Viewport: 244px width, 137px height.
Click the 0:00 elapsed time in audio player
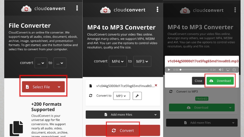pyautogui.click(x=176, y=70)
